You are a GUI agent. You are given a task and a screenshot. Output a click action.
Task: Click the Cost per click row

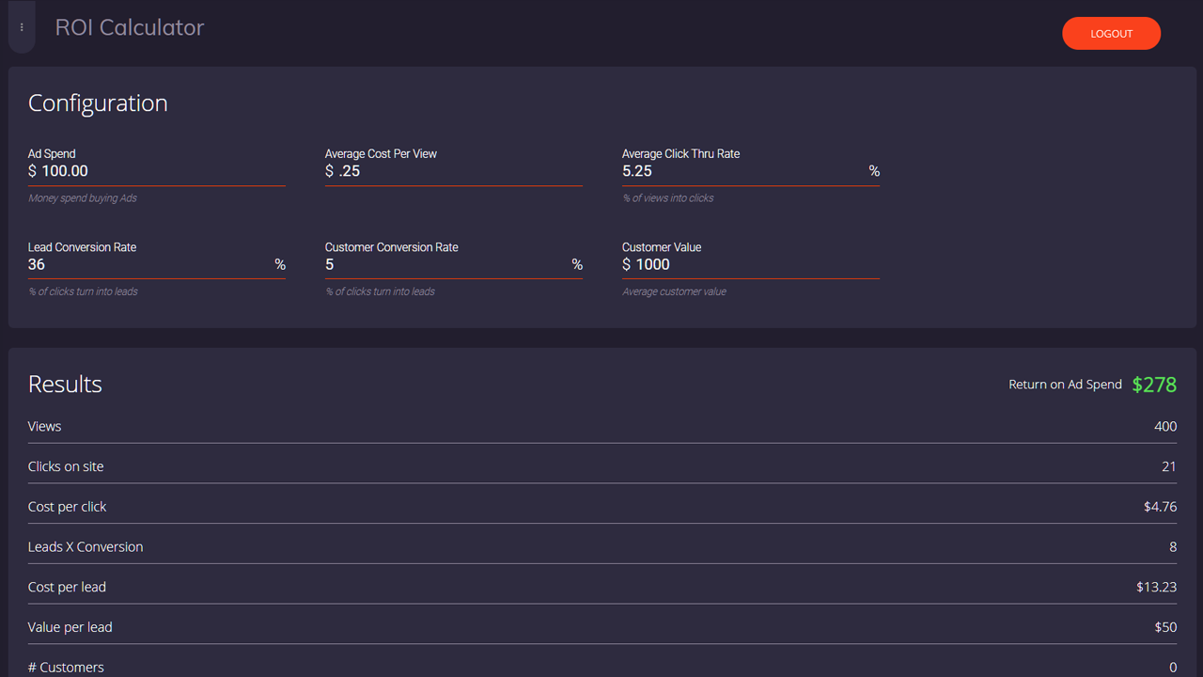pos(601,507)
